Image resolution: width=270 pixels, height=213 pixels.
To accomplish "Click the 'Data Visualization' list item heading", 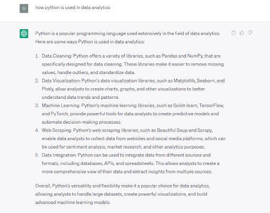I will point(61,81).
